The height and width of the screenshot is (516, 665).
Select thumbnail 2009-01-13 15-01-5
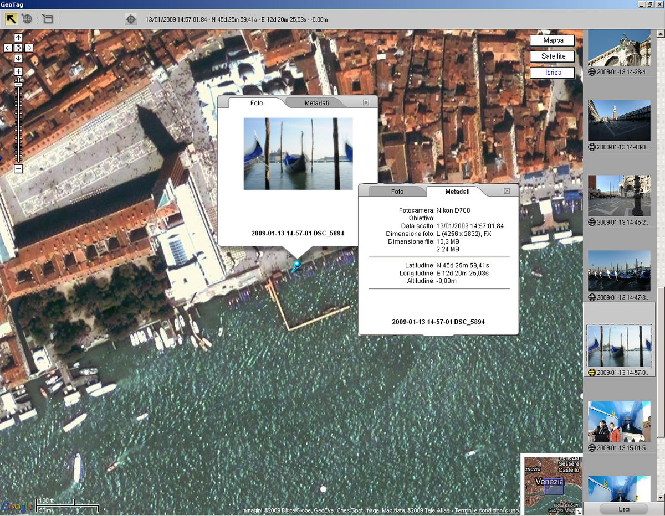[619, 421]
